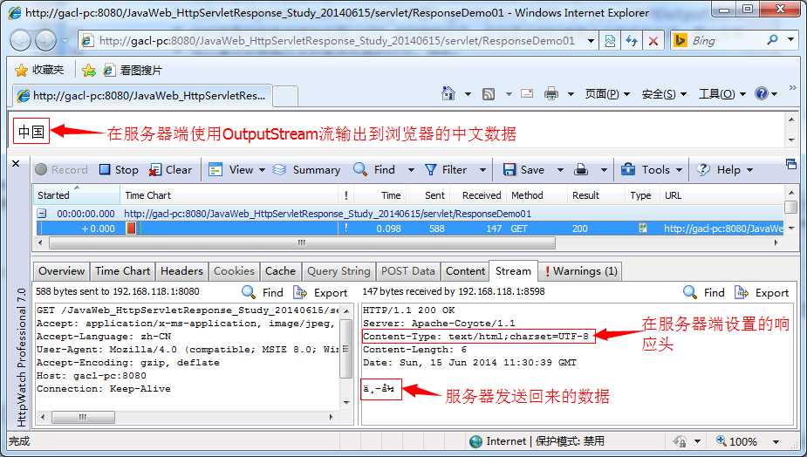Open the 页面(P) menu
The width and height of the screenshot is (807, 457).
pyautogui.click(x=607, y=93)
